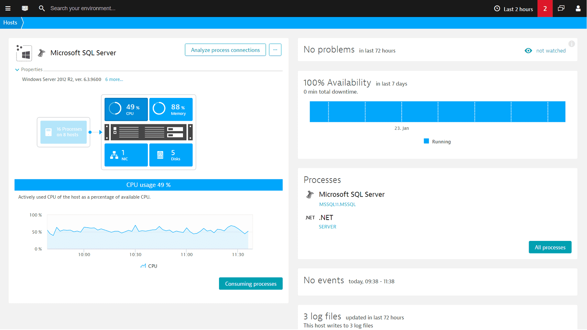Click the Memory circular gauge icon
This screenshot has width=587, height=330.
pos(159,109)
